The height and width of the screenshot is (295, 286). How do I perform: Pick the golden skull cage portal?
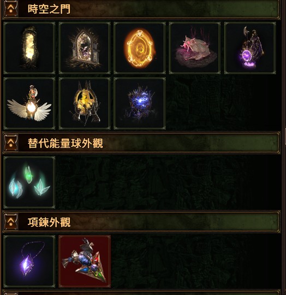pos(85,103)
